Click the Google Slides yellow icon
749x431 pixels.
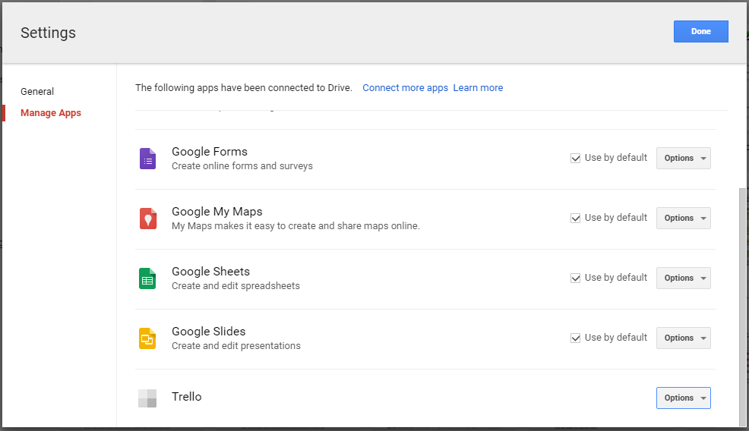[x=147, y=338]
